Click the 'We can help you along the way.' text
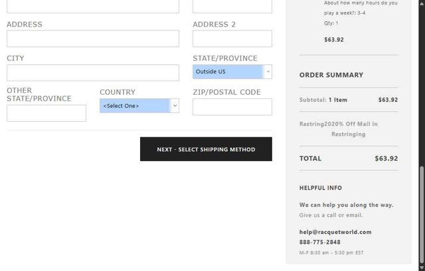The height and width of the screenshot is (271, 425). point(347,205)
